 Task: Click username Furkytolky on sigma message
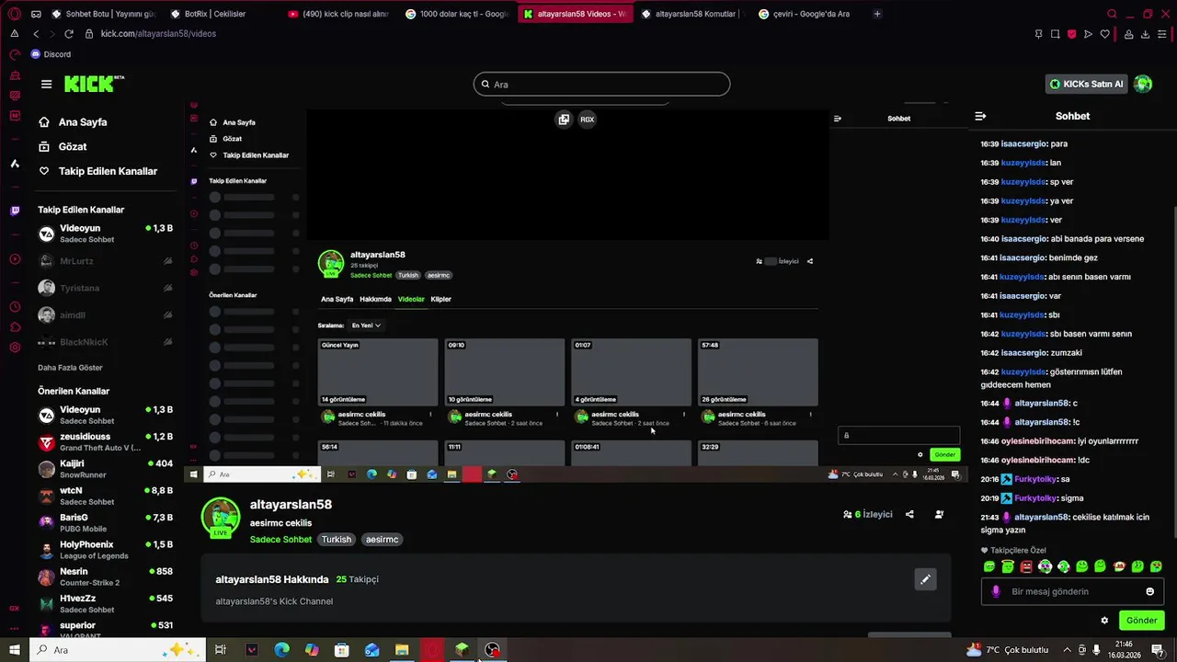(1035, 498)
